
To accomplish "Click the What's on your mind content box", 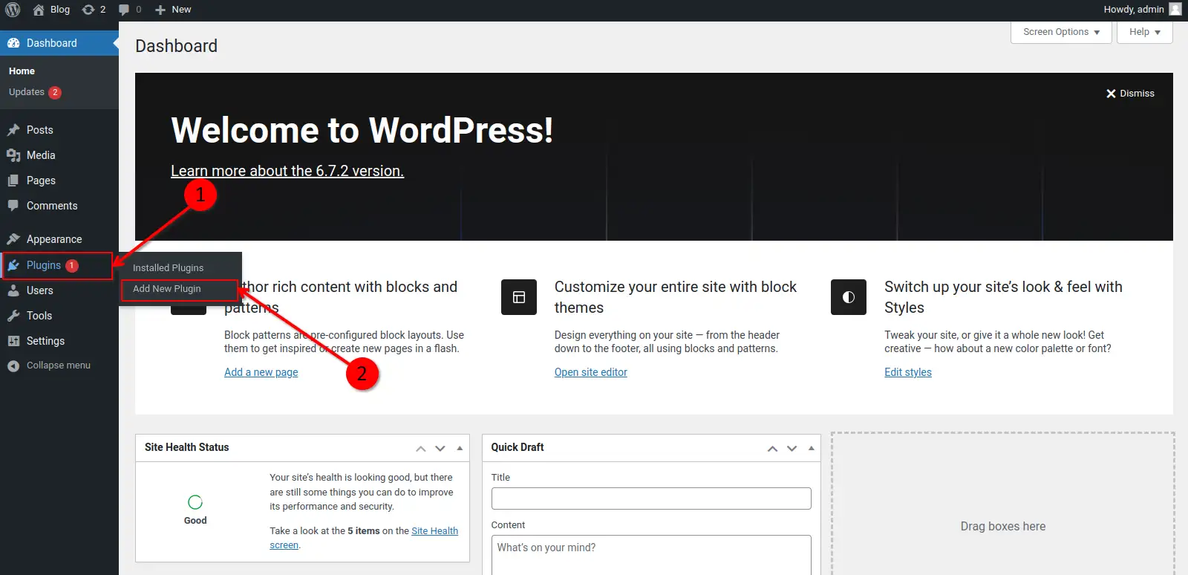I will click(x=651, y=555).
